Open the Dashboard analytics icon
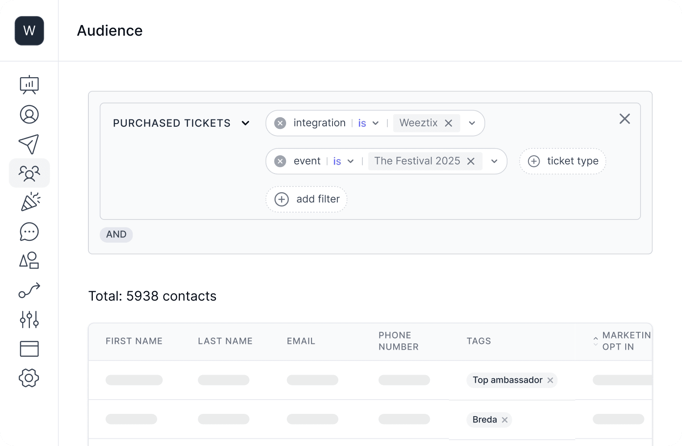The width and height of the screenshot is (682, 446). click(29, 85)
